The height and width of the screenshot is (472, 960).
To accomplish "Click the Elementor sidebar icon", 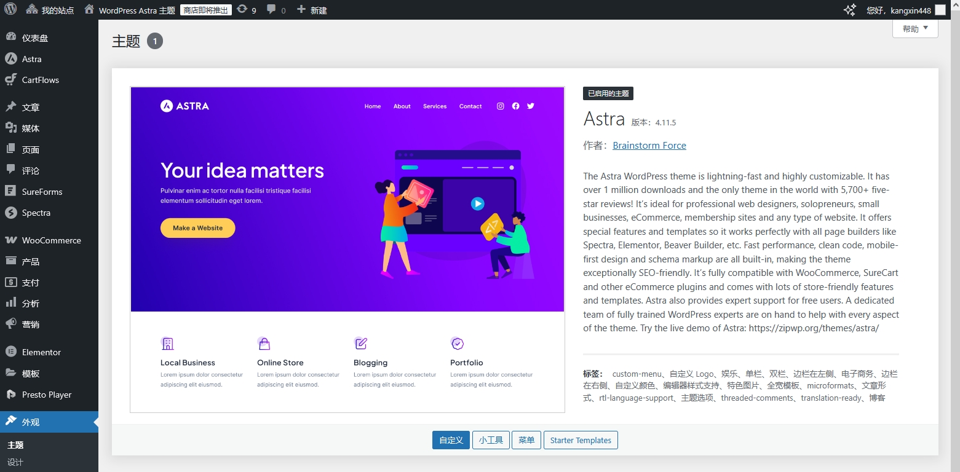I will click(11, 352).
